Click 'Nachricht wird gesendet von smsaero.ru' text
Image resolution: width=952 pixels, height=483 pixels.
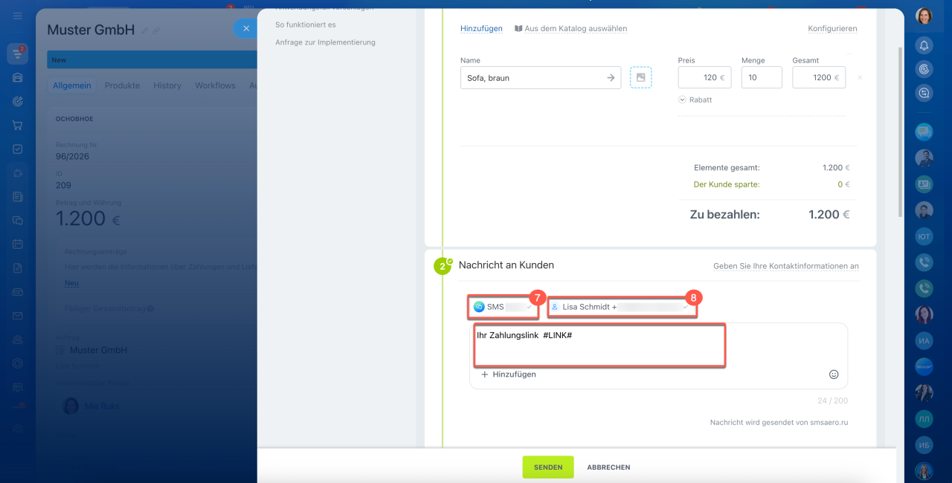point(779,422)
